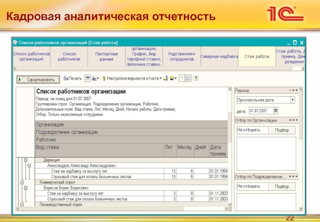Click Подбор button under Отбор по Организации
The height and width of the screenshot is (222, 320).
282,130
